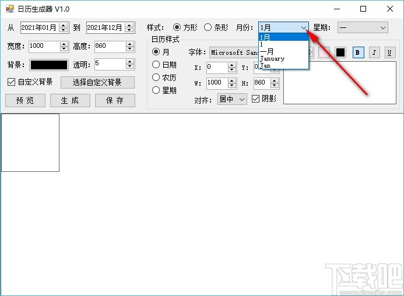404x296 pixels.
Task: Click the 字体 font selector Microsoft Sans
Action: [x=234, y=52]
